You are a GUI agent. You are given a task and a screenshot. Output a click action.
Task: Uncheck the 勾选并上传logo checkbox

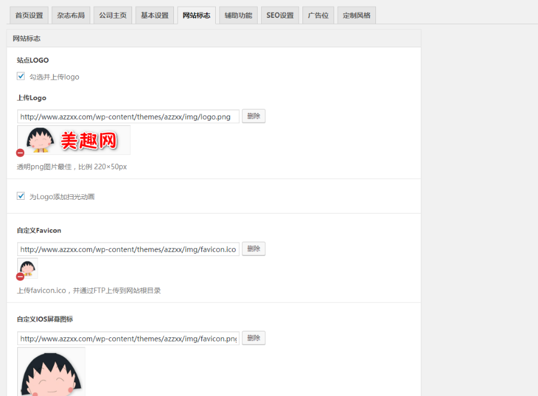click(x=20, y=76)
